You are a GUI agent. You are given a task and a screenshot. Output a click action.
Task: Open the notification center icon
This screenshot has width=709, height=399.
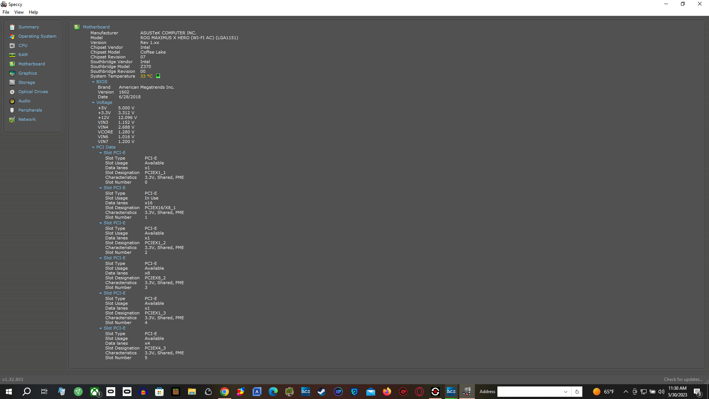click(697, 392)
